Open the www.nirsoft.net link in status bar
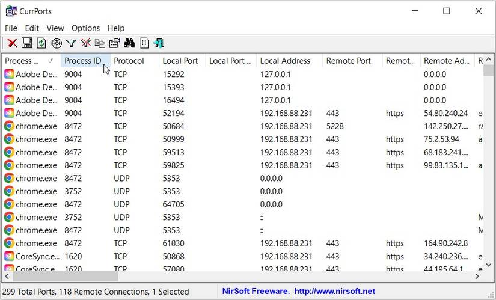Viewport: 496px width, 300px height. click(x=335, y=291)
